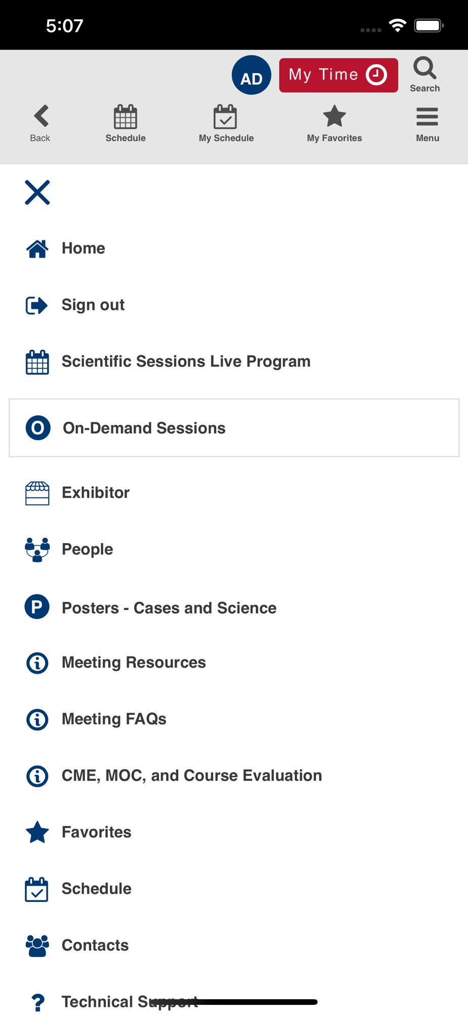This screenshot has width=468, height=1014.
Task: Go to Home menu item
Action: (x=234, y=248)
